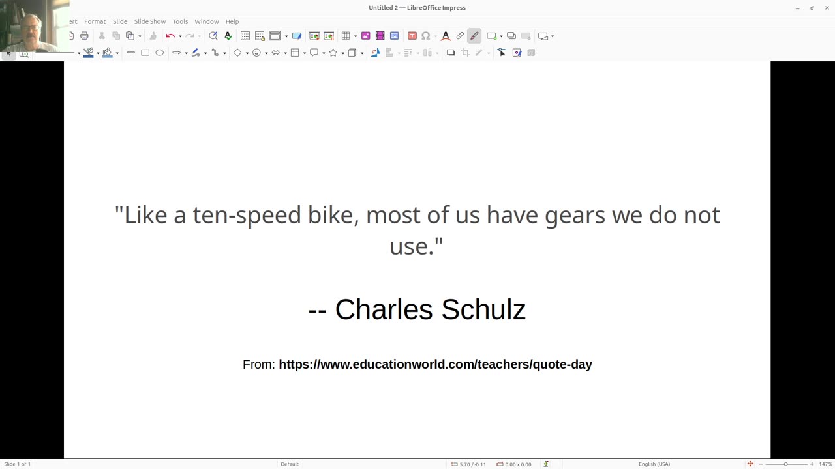Toggle Point Edit Mode icon
Image resolution: width=835 pixels, height=469 pixels.
coord(502,53)
